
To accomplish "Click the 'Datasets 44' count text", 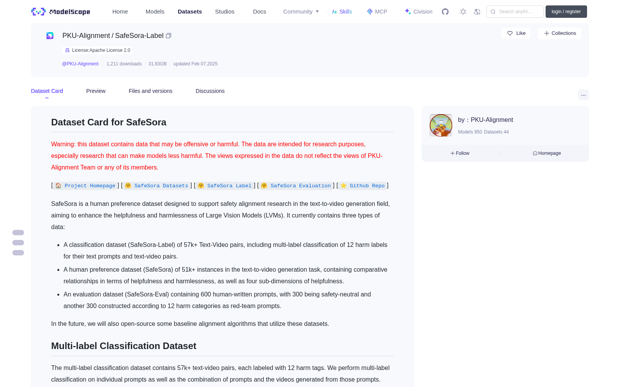I will (496, 132).
